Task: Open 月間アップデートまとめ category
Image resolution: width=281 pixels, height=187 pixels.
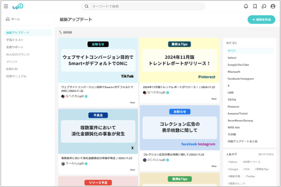Action: 243,141
